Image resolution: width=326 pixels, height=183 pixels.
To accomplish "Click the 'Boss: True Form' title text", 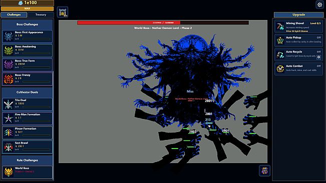I will 25,61.
